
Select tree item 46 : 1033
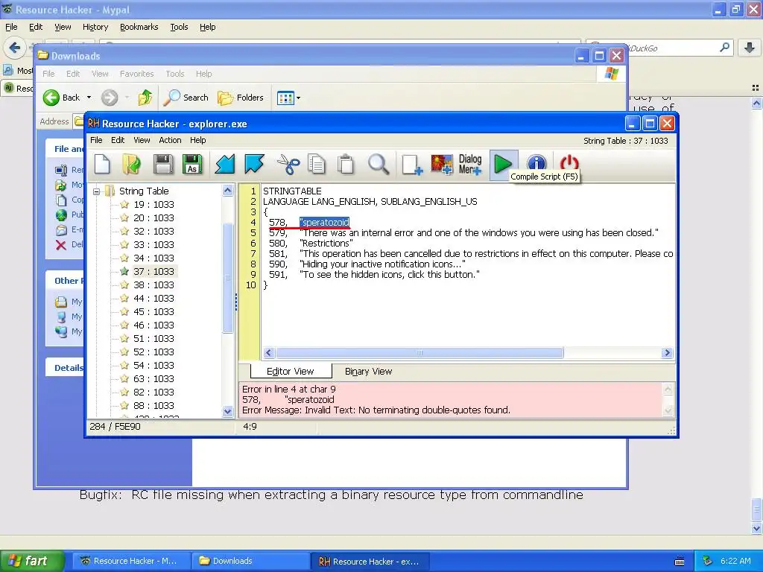pos(153,325)
